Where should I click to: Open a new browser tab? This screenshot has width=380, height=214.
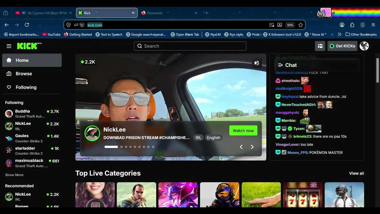(207, 13)
